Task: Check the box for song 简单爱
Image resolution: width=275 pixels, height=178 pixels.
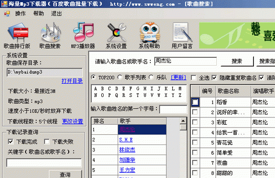Action: (x=195, y=153)
